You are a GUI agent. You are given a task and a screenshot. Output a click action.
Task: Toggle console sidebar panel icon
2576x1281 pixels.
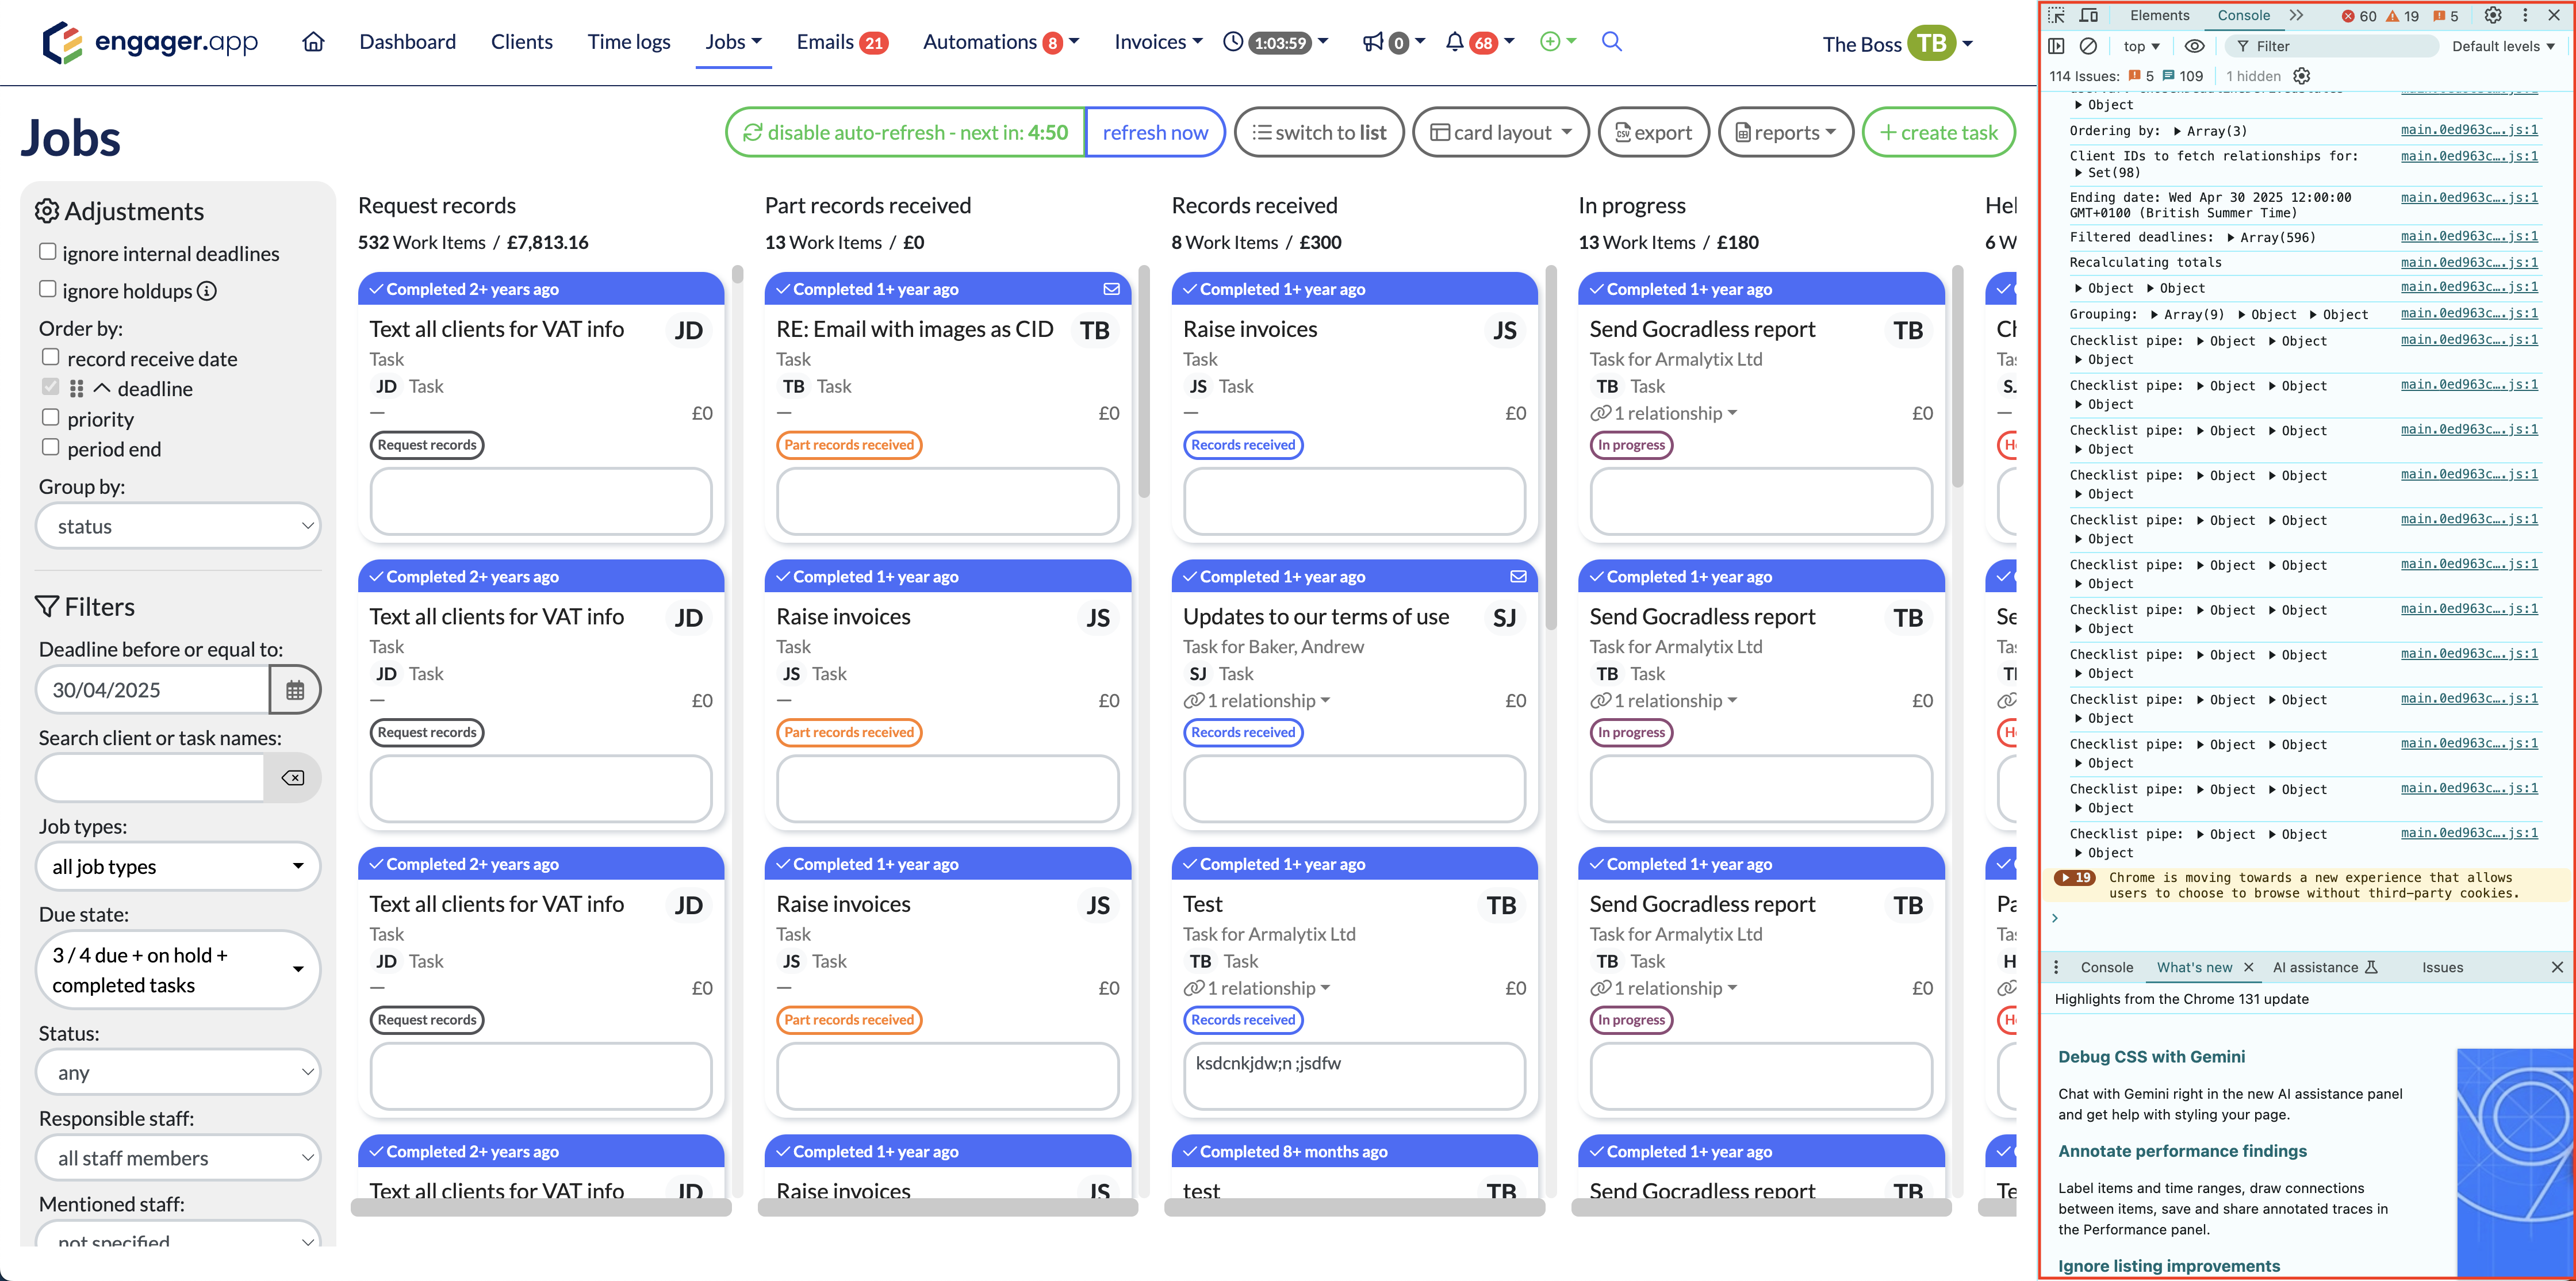[2056, 46]
